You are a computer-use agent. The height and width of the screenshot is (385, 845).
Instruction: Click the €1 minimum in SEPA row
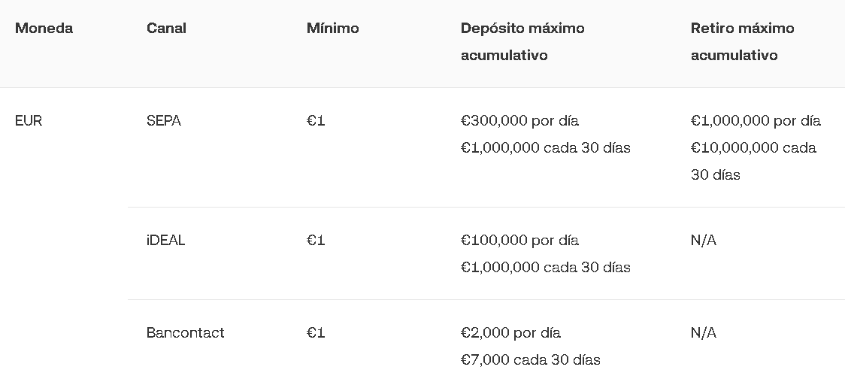coord(316,121)
